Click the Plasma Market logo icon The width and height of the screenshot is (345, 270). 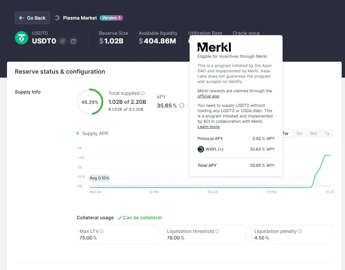point(57,18)
